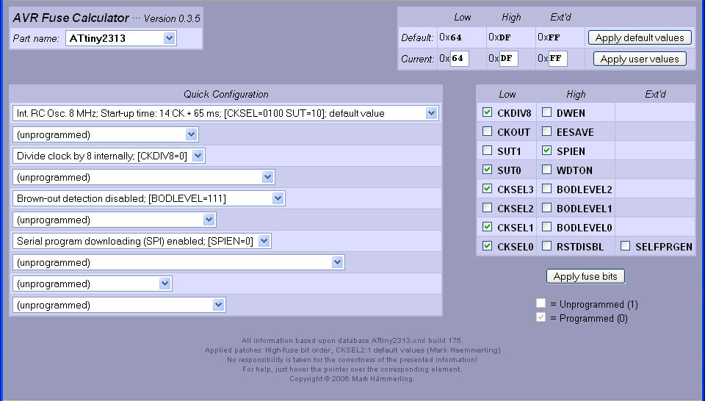Screen dimensions: 705x401
Task: Enable the SELFPRGEN extended fuse
Action: click(x=625, y=247)
